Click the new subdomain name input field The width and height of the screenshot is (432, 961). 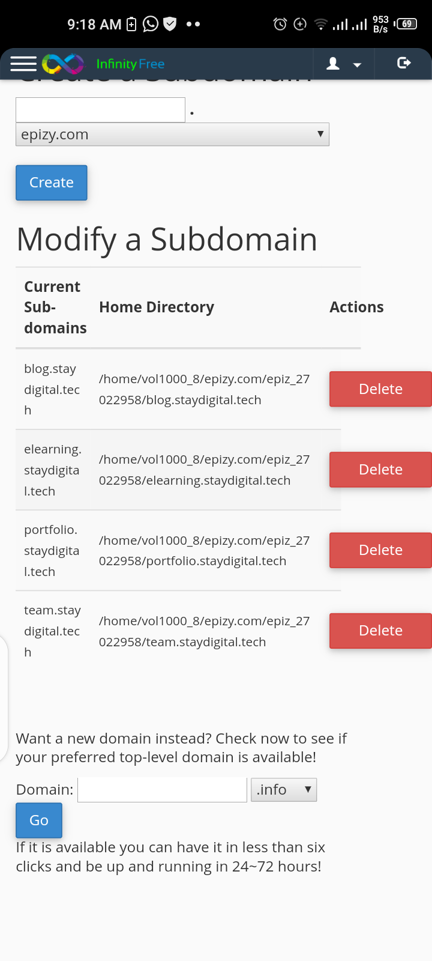pos(100,109)
